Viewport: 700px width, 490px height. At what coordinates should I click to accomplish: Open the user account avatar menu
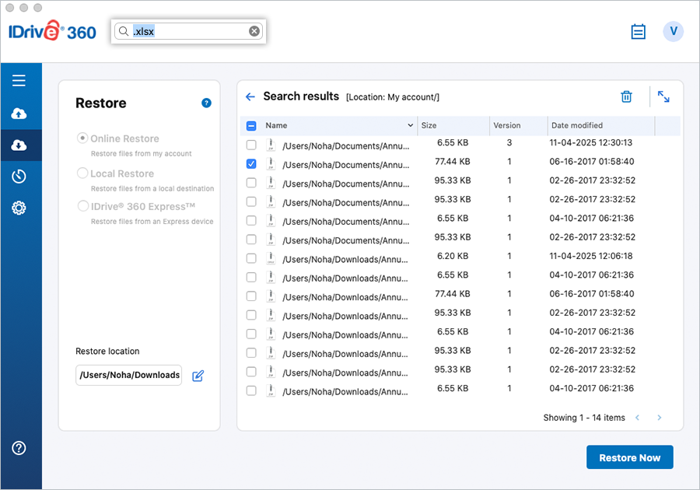pos(673,31)
